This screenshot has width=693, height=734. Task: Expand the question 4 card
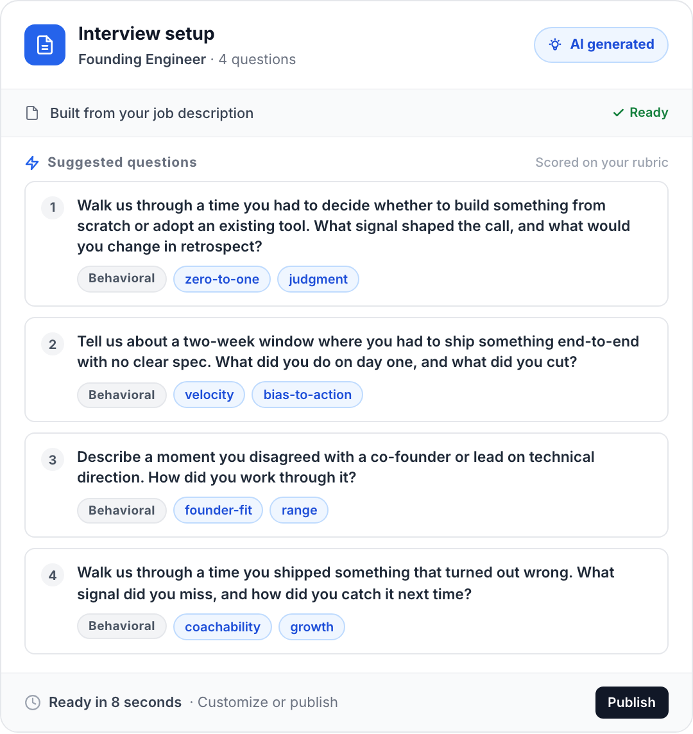[x=346, y=601]
